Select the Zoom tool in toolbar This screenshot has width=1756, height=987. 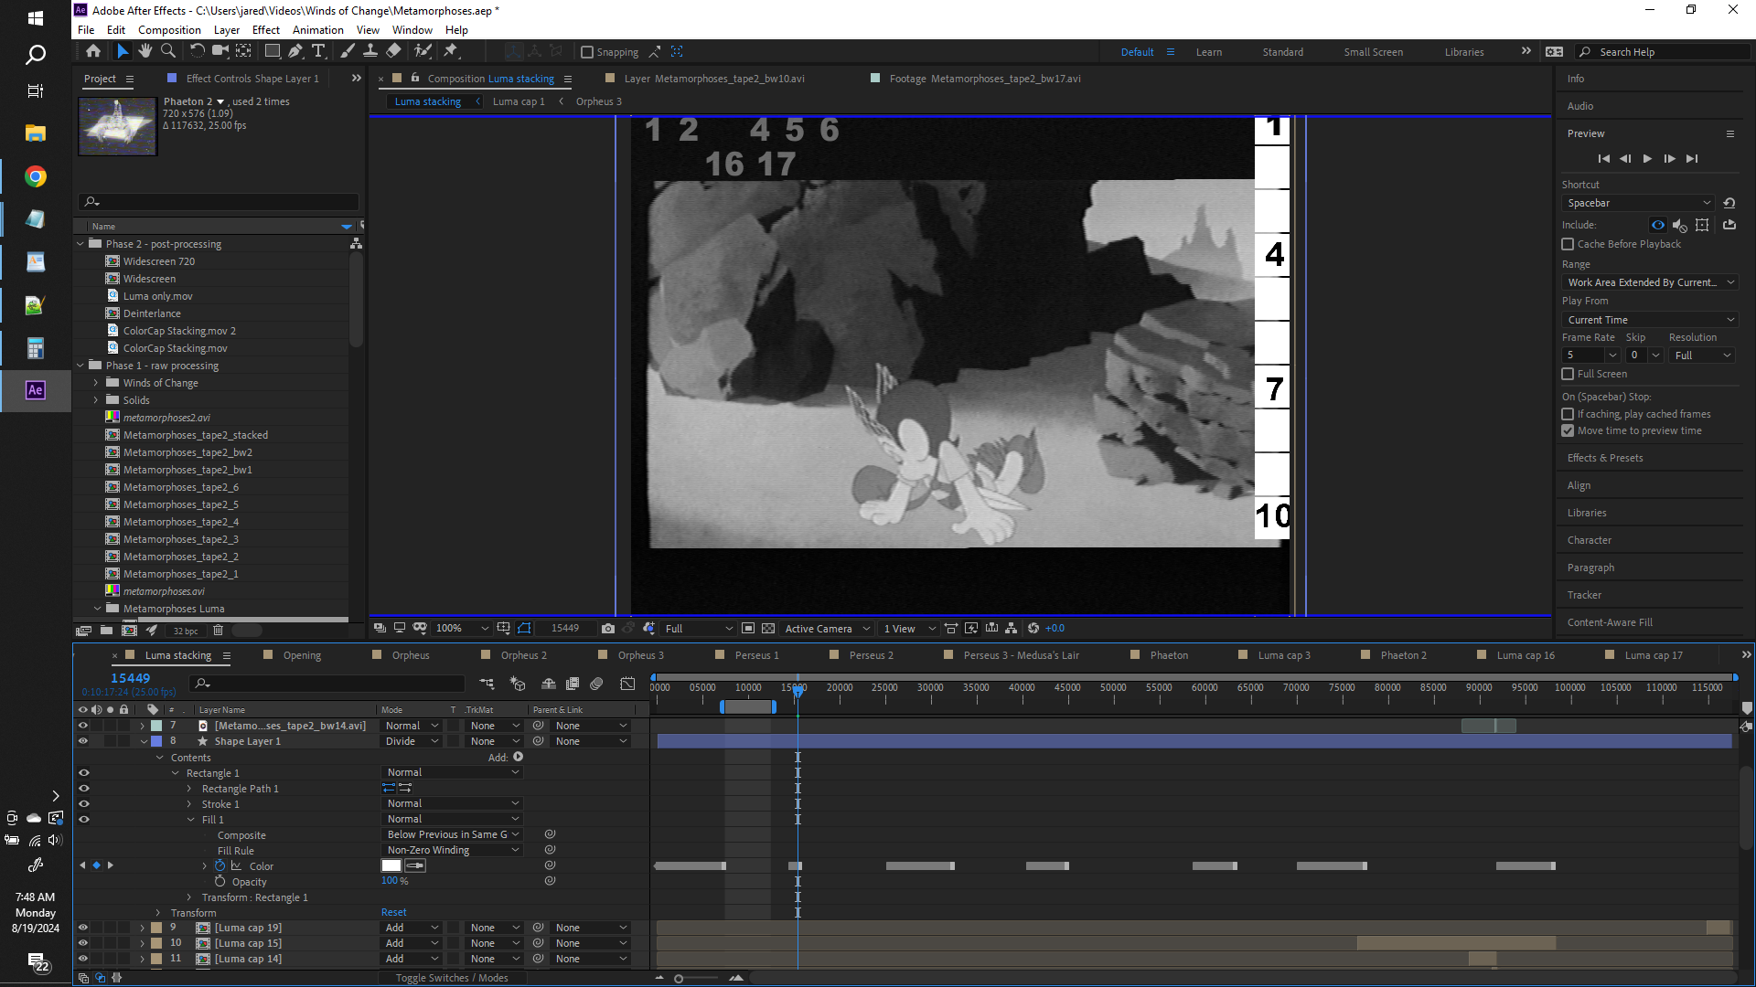(x=168, y=51)
